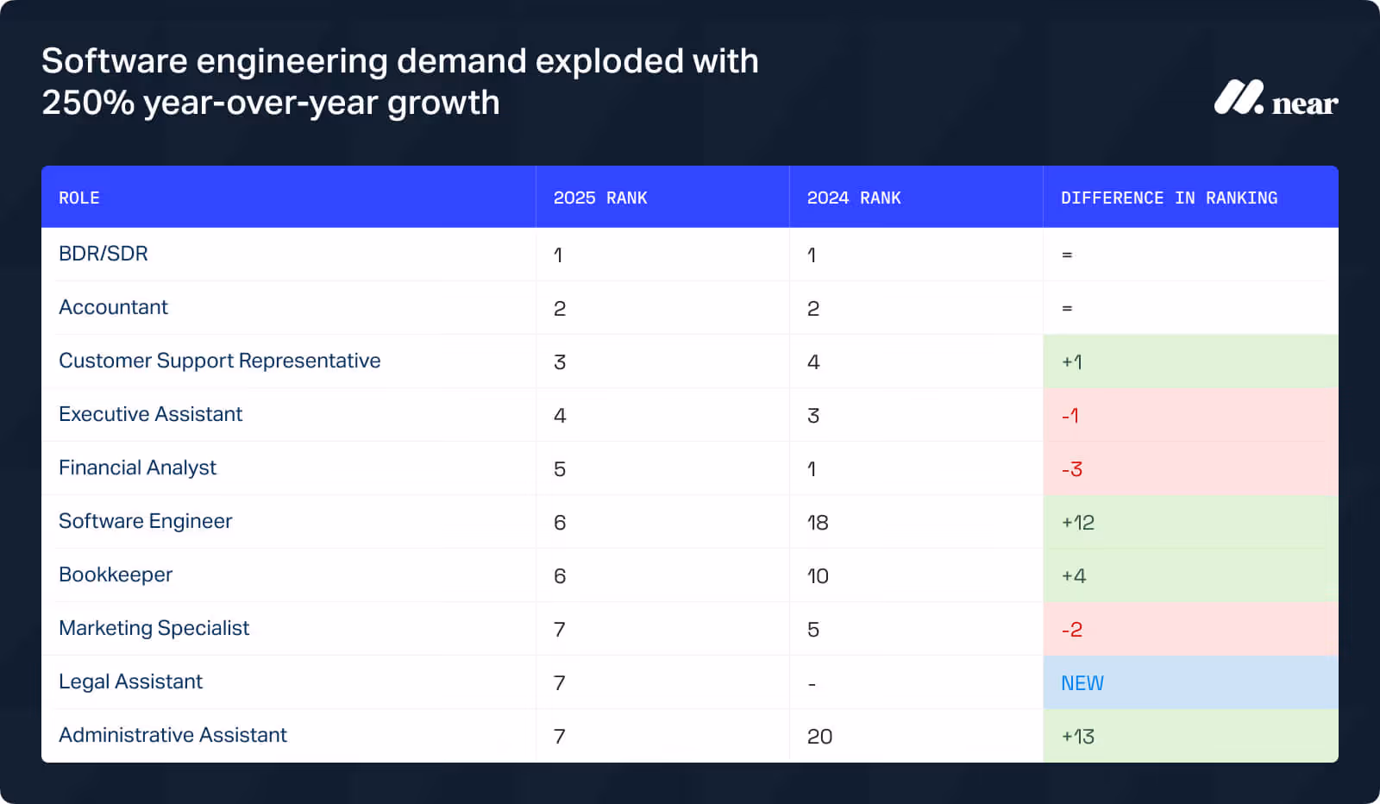Click the -2 cell for Marketing Specialist

coord(1072,629)
